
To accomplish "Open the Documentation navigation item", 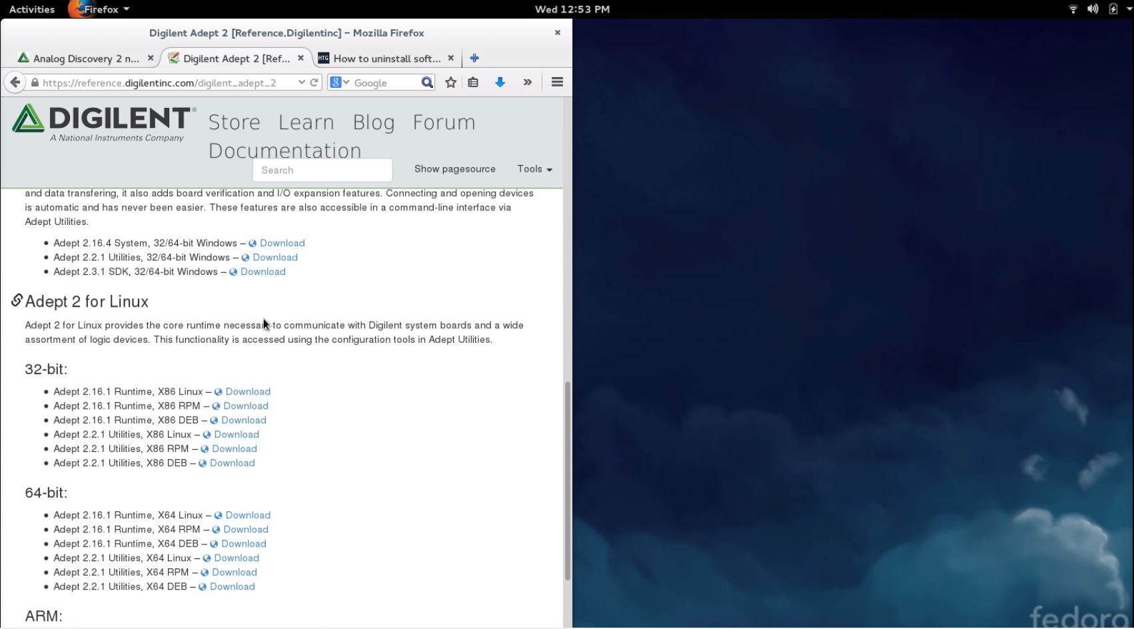I will pos(285,150).
